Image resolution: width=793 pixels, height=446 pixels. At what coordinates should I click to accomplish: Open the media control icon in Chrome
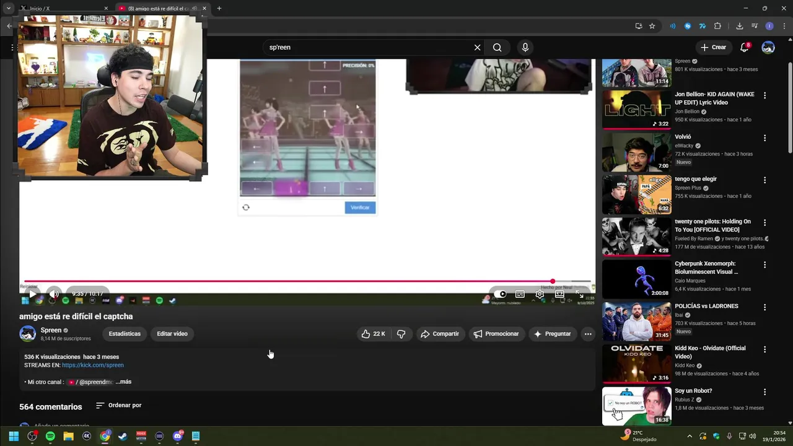[x=755, y=26]
